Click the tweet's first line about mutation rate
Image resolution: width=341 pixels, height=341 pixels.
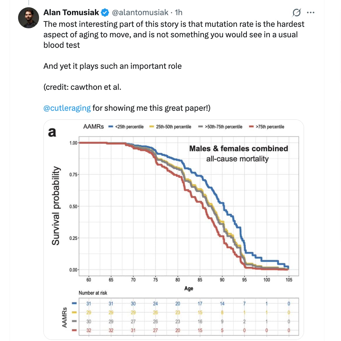click(x=174, y=24)
